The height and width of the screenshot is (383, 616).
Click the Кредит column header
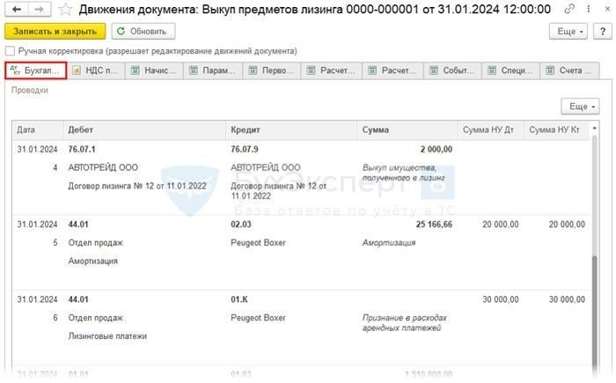291,130
